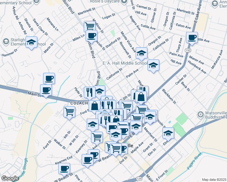Click the 'Manana Ln' street label
227x182 pixels.
53,24
